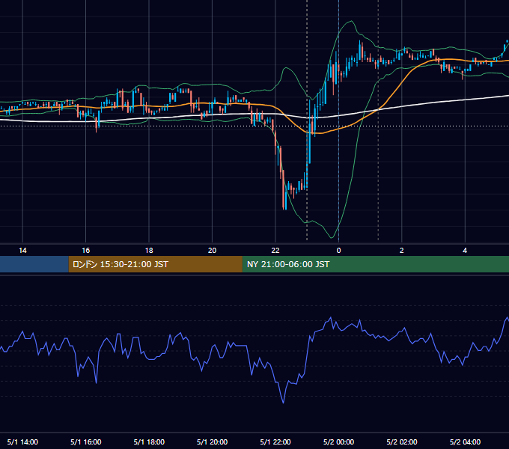Click the 18 hour label on the price chart axis
The image size is (509, 449).
149,251
